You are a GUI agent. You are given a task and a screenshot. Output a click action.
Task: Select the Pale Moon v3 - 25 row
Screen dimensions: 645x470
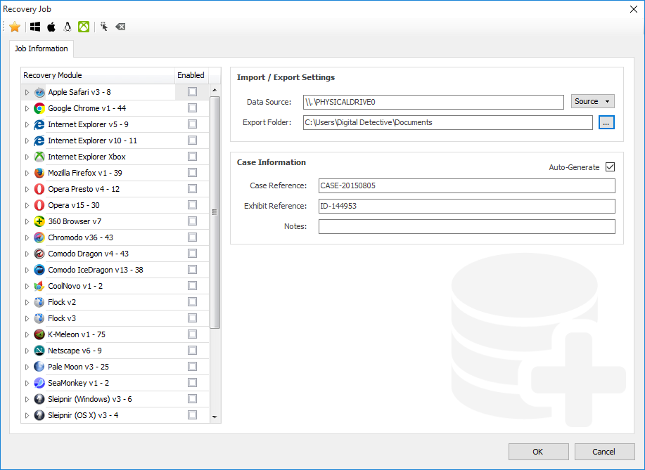pos(115,367)
